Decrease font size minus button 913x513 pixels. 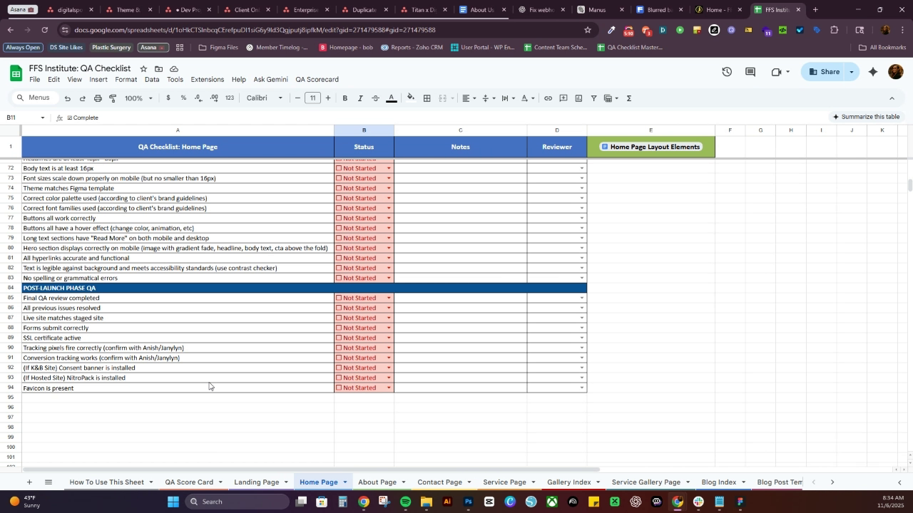tap(297, 98)
